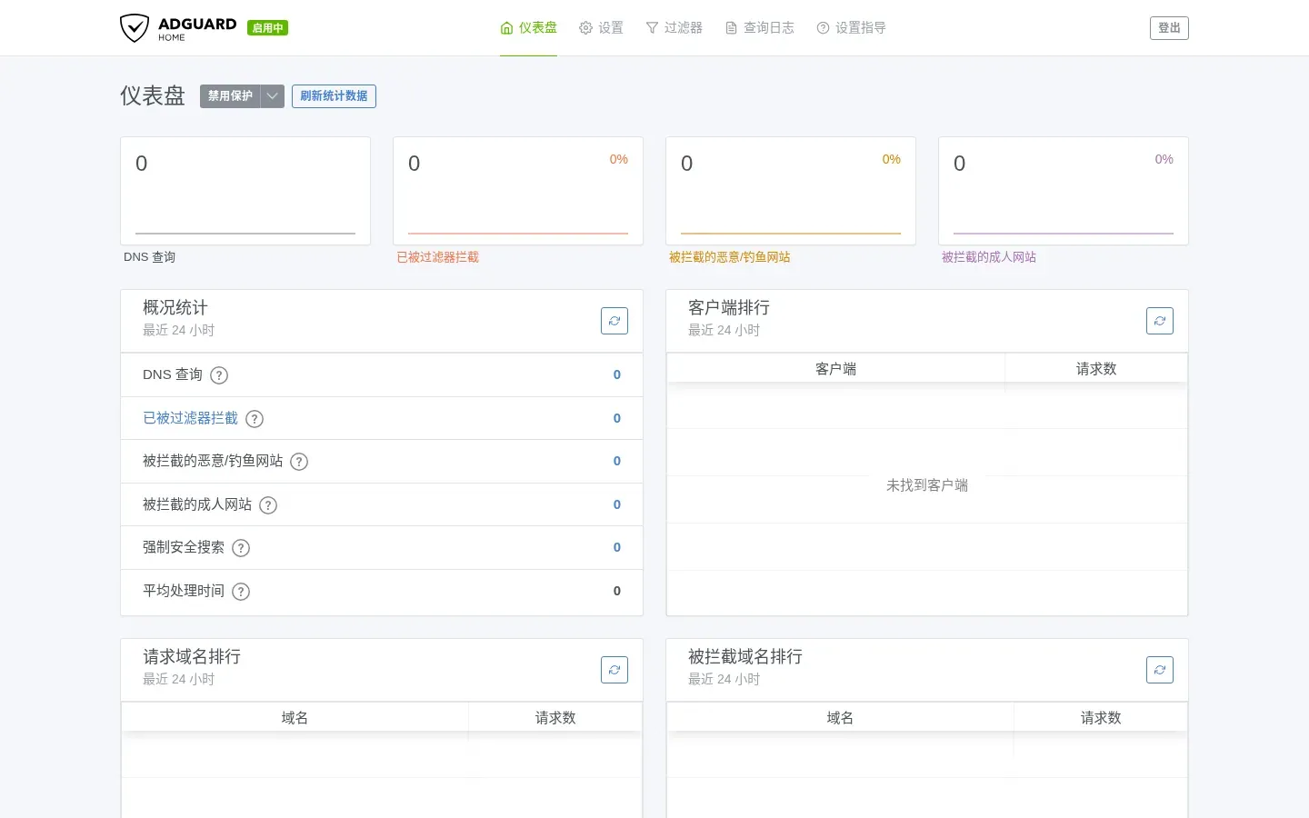Click the 刷新统计数据 button
The width and height of the screenshot is (1309, 818).
334,96
